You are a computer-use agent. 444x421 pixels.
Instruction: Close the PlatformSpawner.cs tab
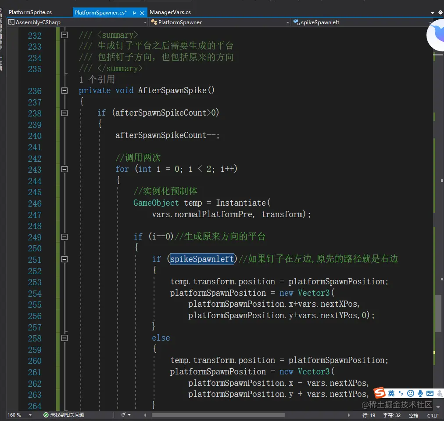(142, 13)
